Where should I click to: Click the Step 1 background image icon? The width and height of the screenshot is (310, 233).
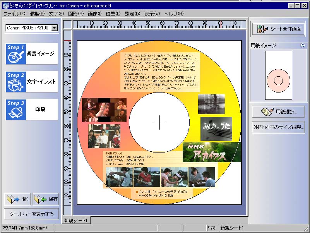pos(16,54)
